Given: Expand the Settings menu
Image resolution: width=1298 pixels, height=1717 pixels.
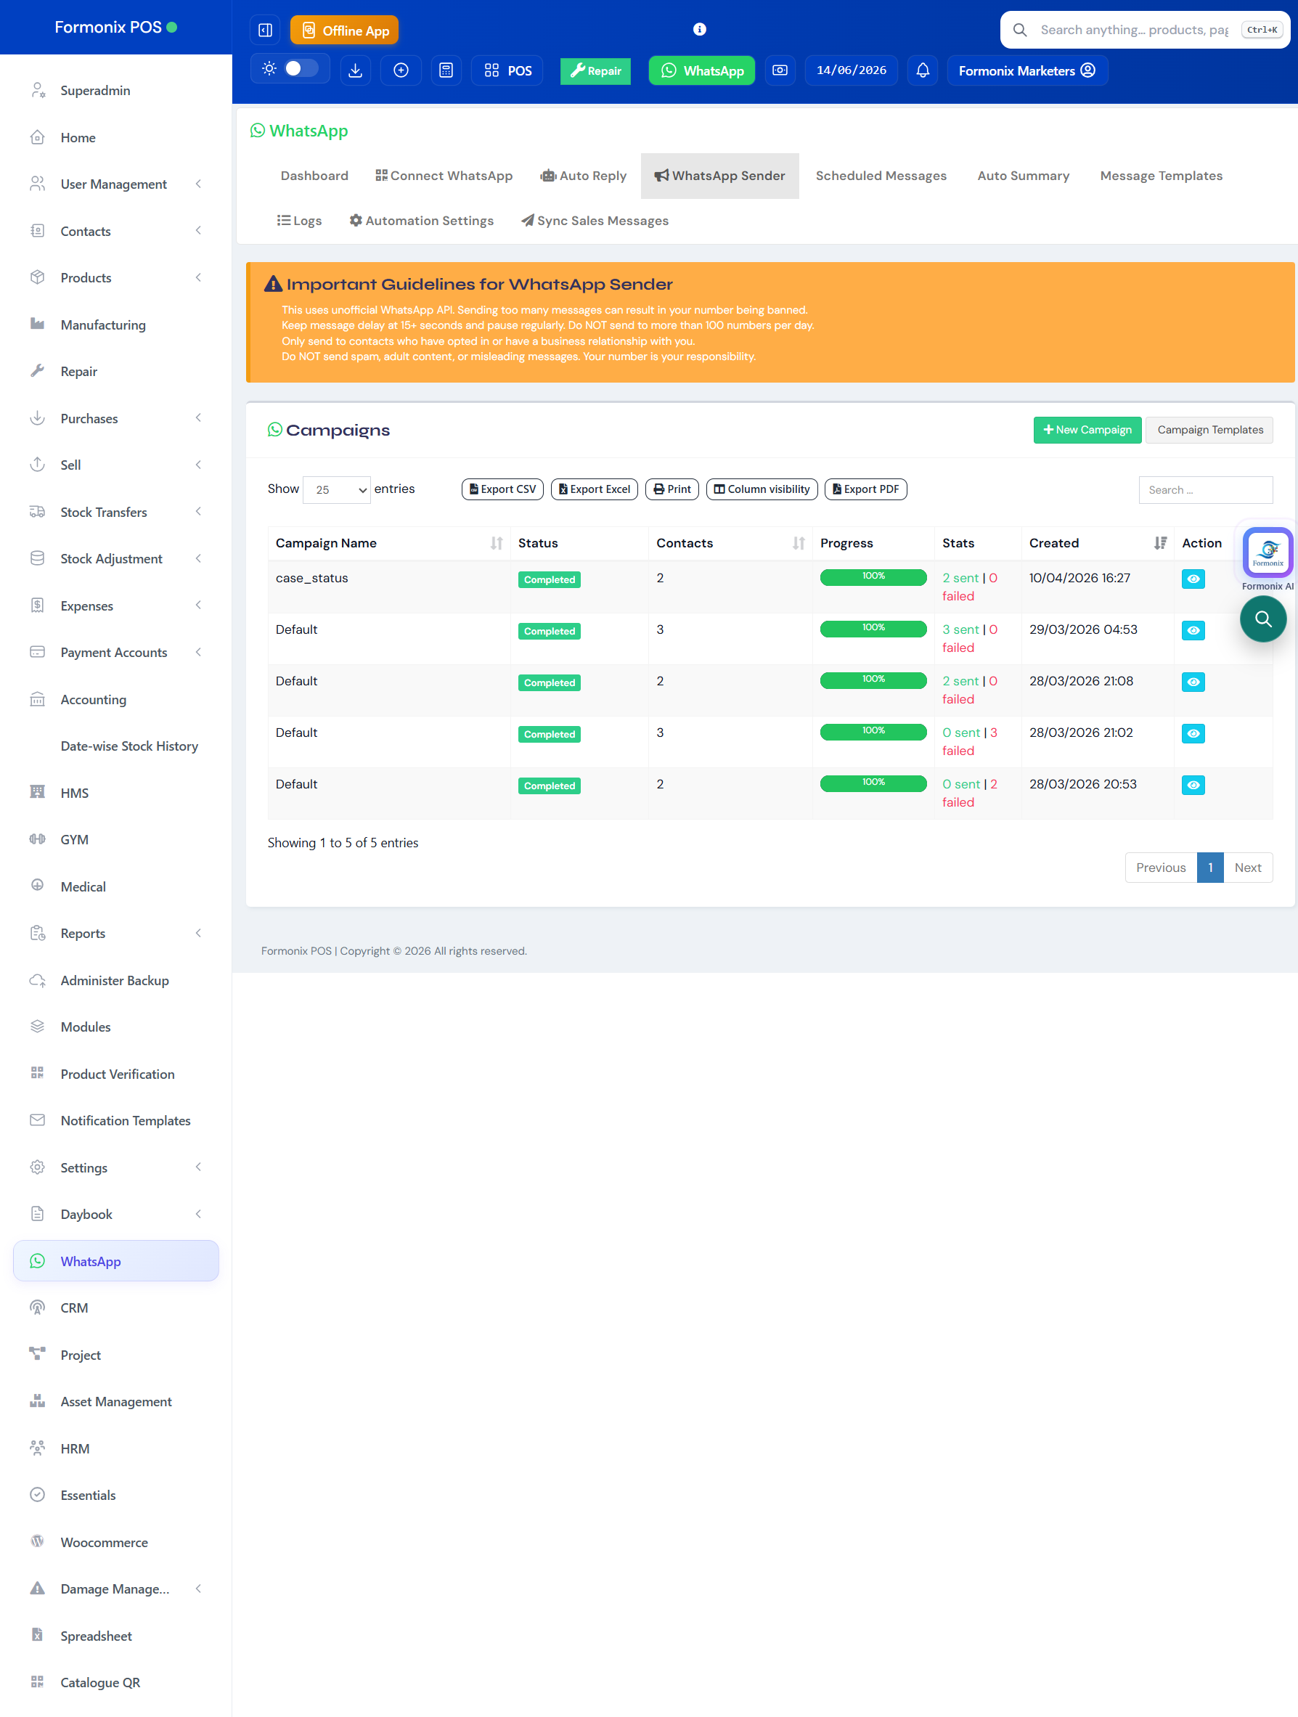Looking at the screenshot, I should click(x=116, y=1167).
